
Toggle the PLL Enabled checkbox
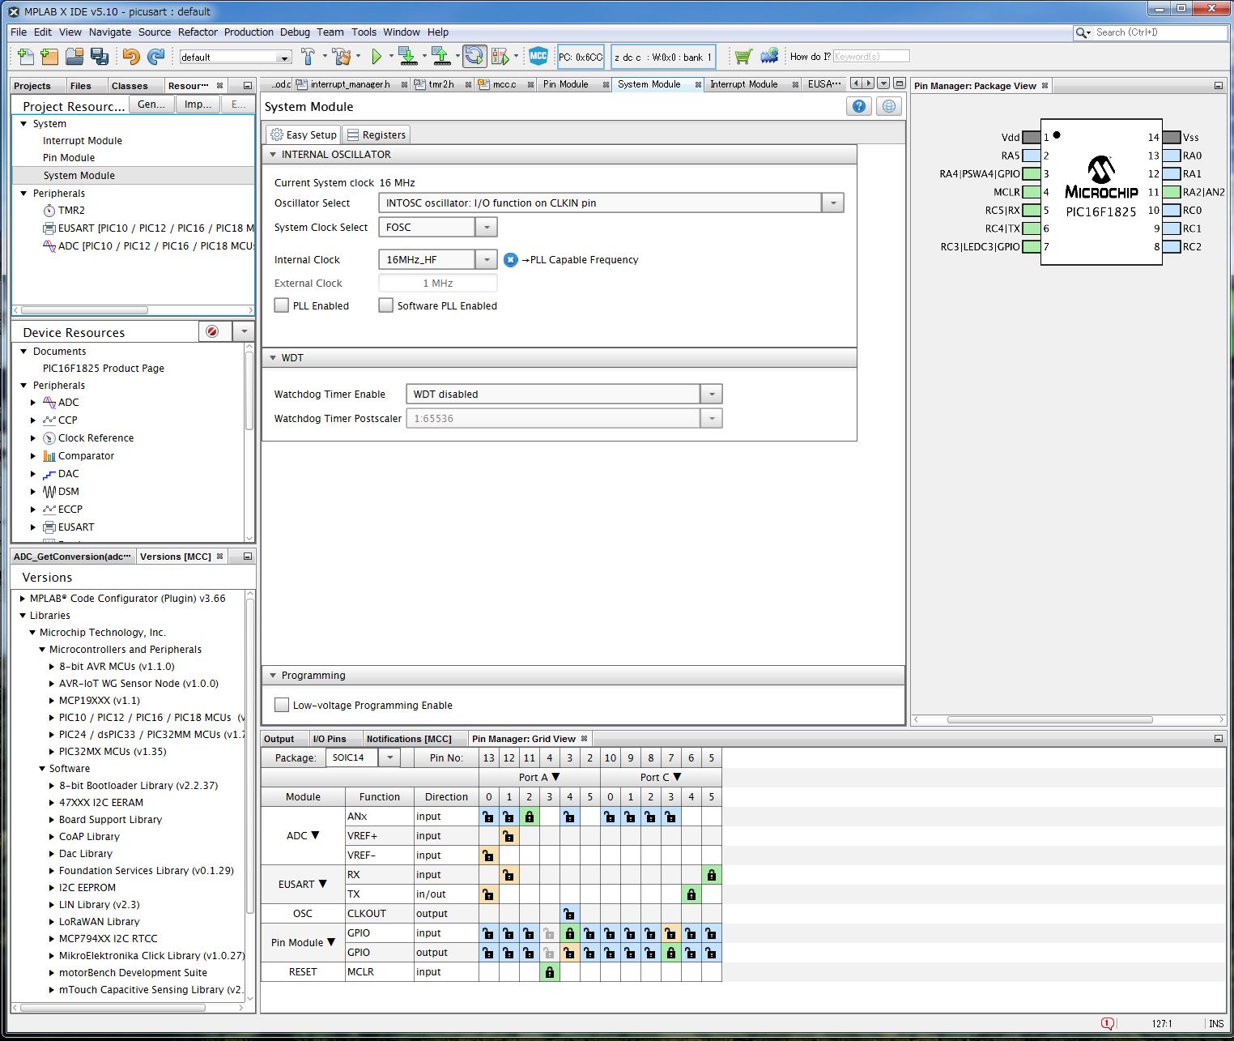pyautogui.click(x=282, y=305)
